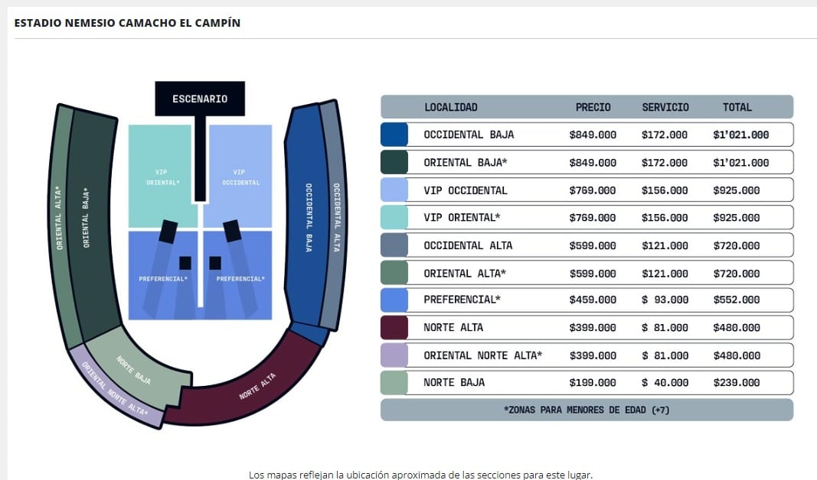Click the Occidental Baja color swatch
The image size is (817, 480).
(x=394, y=135)
